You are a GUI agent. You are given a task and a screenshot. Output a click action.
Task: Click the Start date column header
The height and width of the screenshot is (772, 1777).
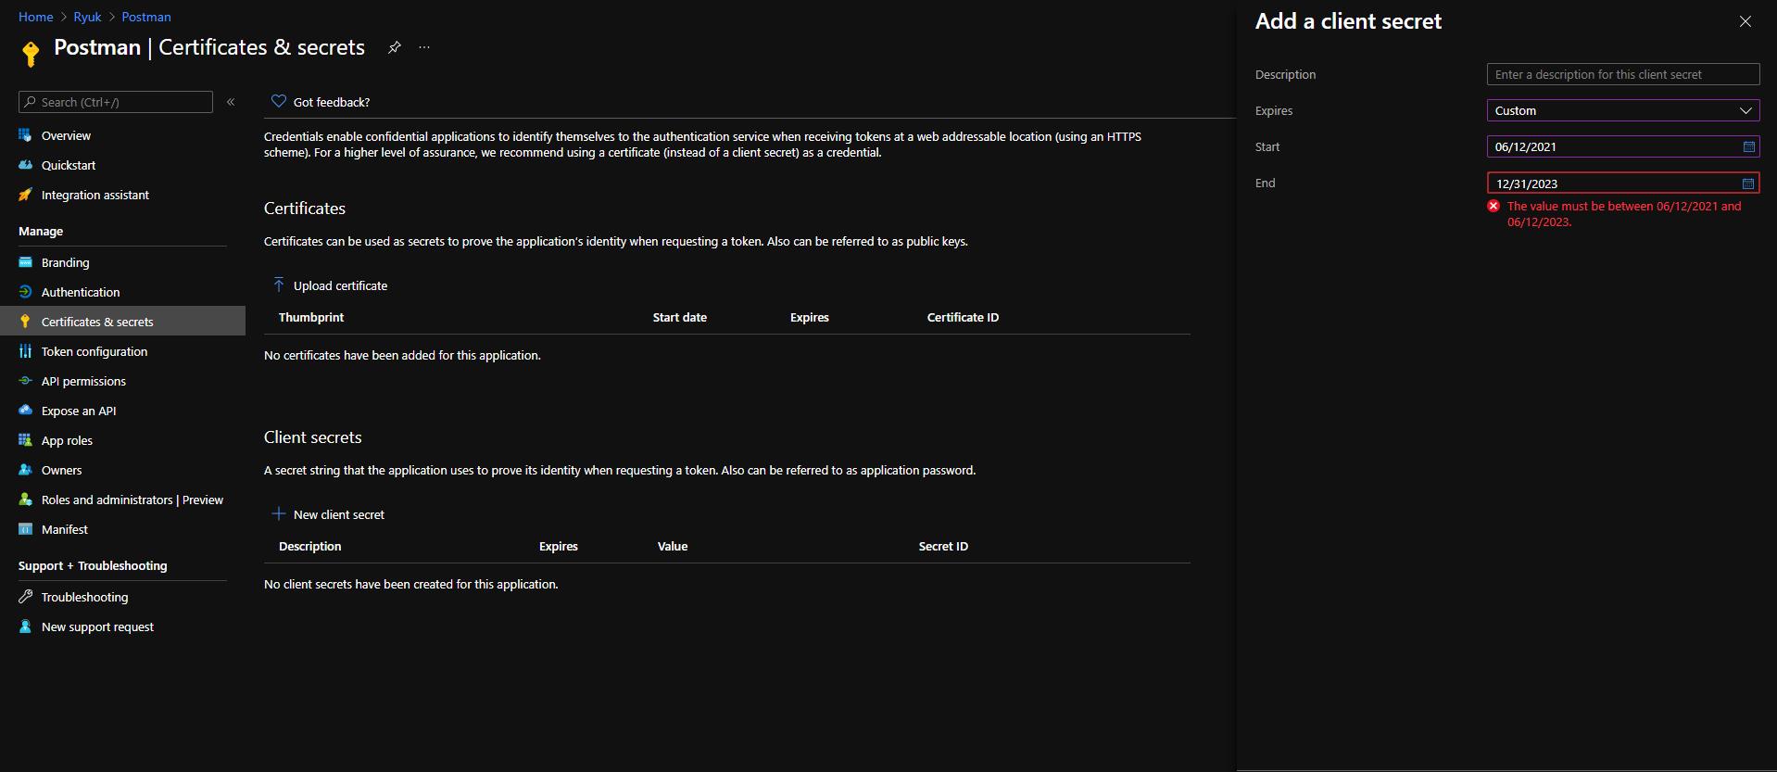point(680,317)
